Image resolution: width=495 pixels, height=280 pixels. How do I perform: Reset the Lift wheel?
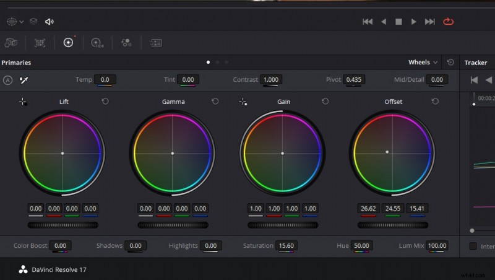pos(105,102)
